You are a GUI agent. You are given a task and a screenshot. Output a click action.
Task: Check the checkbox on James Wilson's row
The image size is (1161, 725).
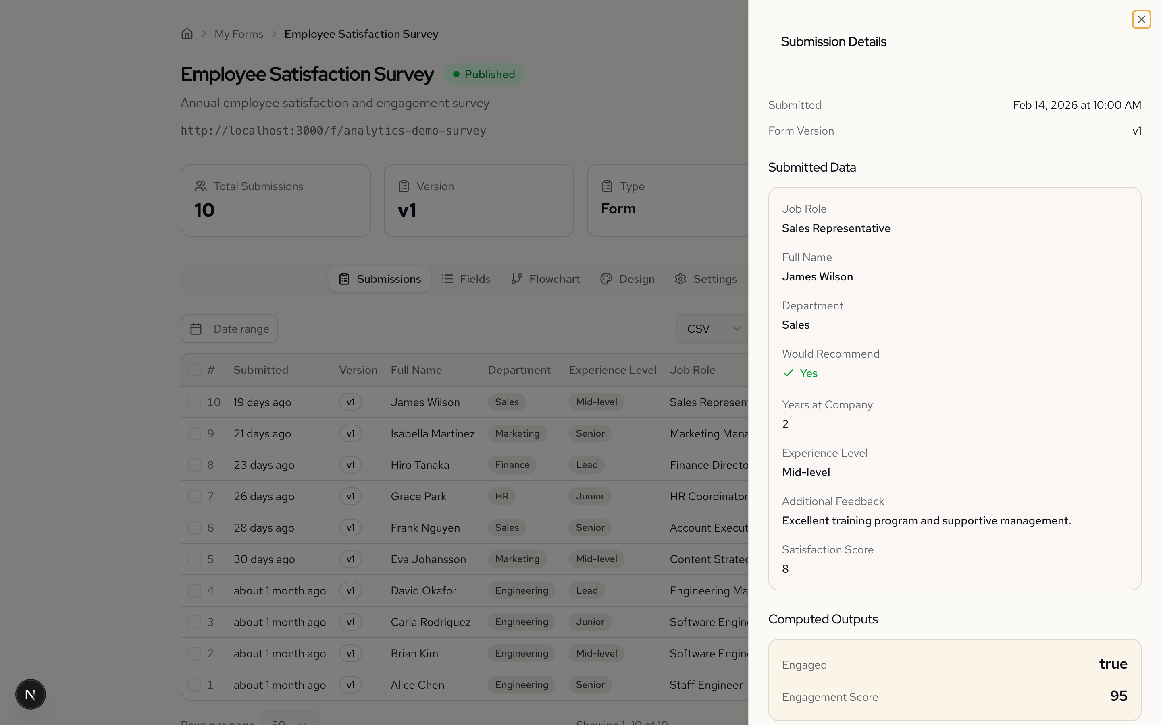tap(194, 402)
